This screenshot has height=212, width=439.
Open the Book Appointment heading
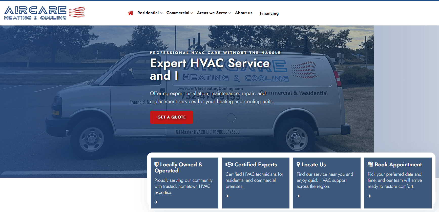398,165
